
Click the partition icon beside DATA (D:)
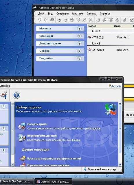(89, 49)
